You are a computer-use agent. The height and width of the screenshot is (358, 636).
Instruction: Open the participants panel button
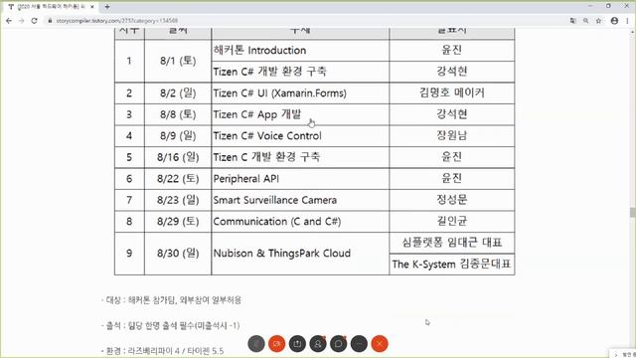(x=318, y=344)
